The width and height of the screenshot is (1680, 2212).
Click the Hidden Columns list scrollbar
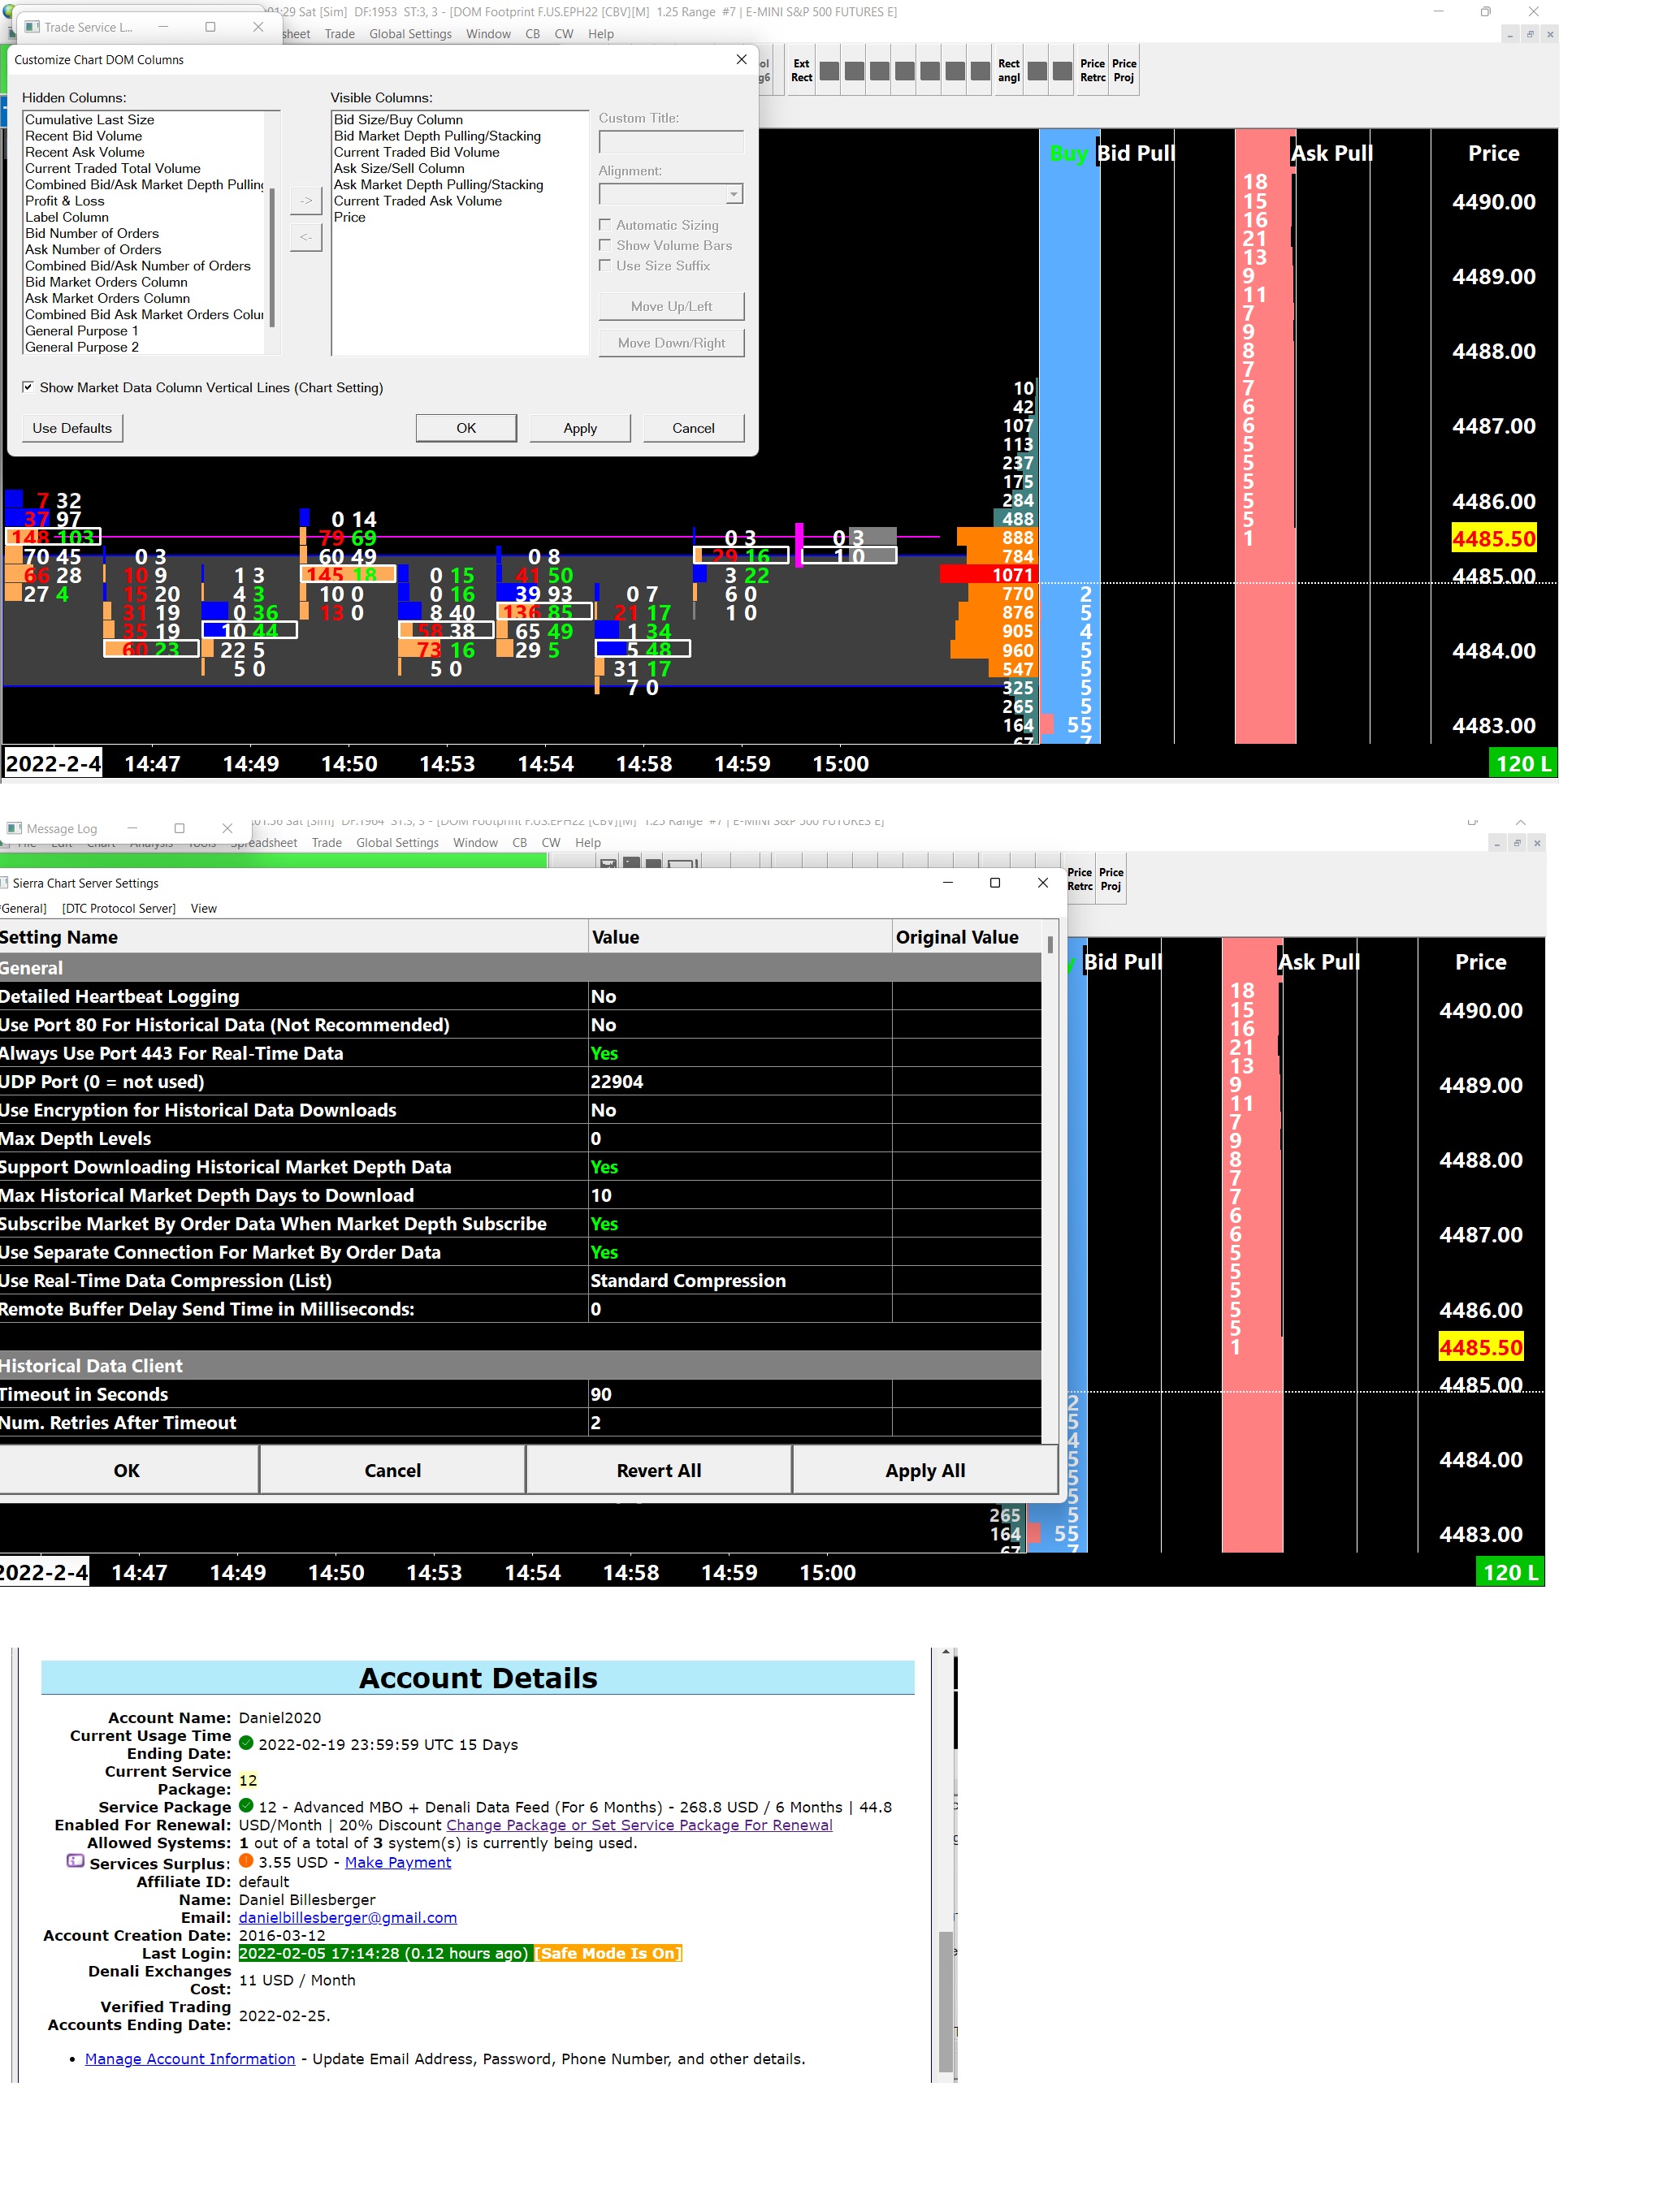271,256
